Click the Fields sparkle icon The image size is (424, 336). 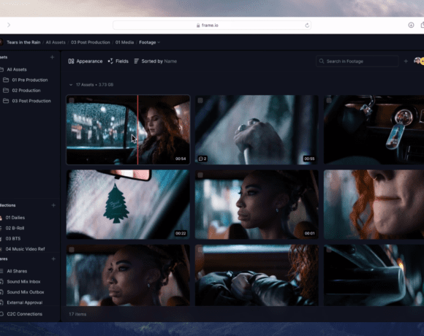(110, 61)
